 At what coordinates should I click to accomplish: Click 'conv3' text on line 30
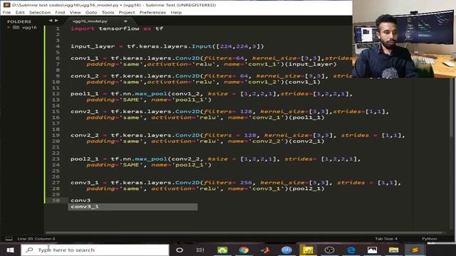81,201
